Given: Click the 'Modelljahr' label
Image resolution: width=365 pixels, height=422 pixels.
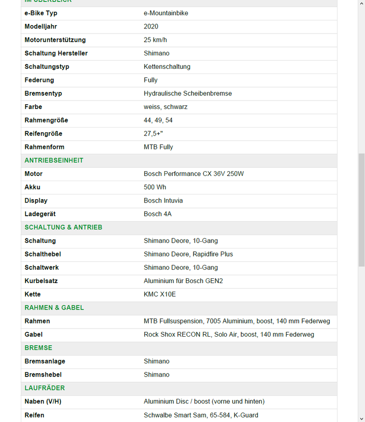Looking at the screenshot, I should (41, 27).
